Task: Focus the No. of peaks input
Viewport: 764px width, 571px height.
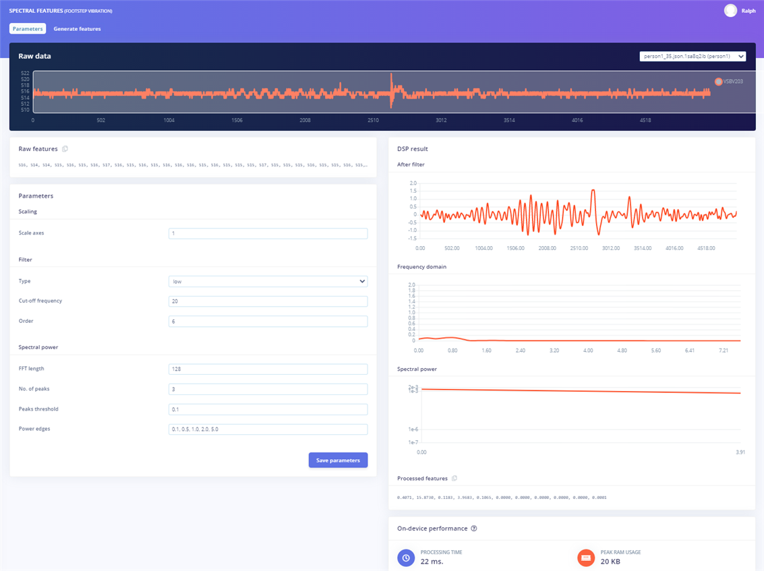Action: click(268, 389)
